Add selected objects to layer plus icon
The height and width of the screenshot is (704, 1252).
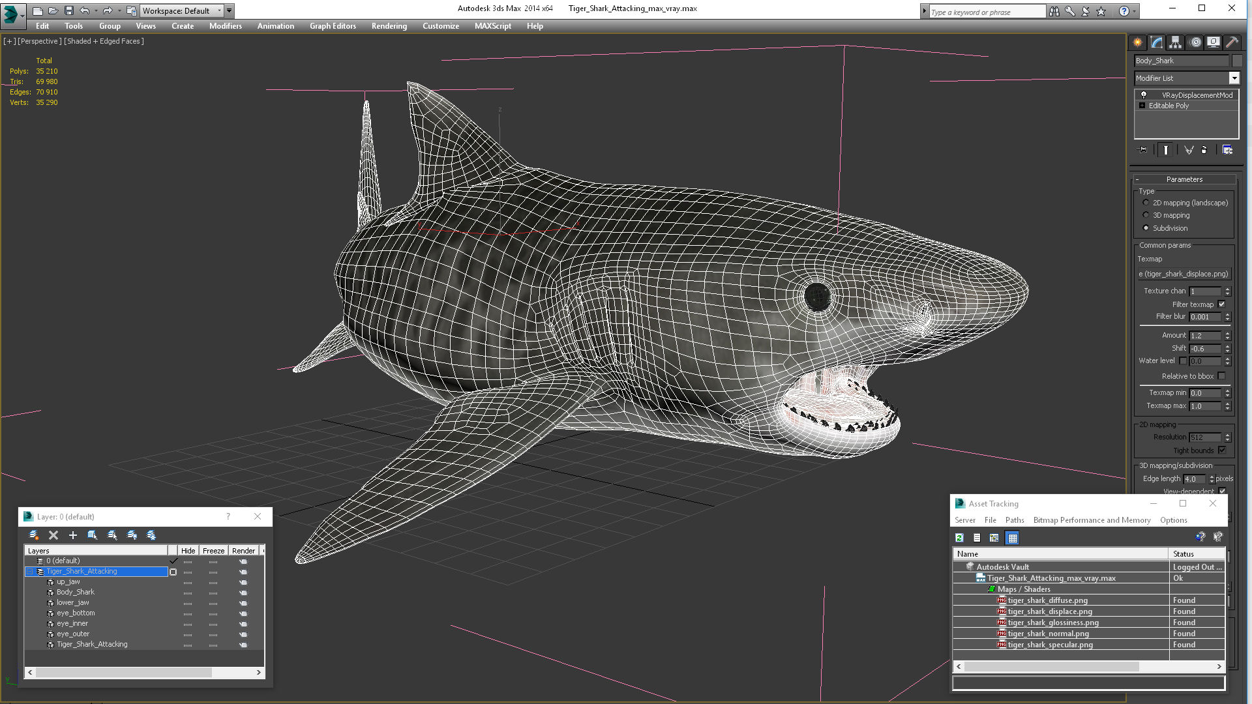[73, 535]
